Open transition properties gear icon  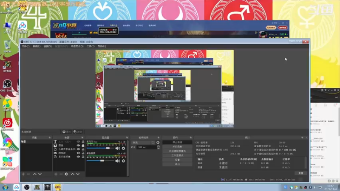point(158,143)
